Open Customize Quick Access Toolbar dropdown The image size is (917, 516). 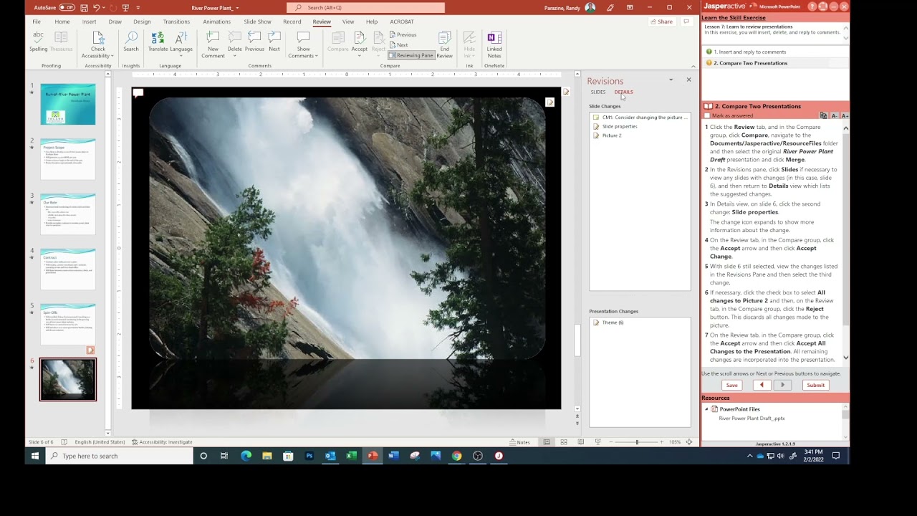point(138,7)
